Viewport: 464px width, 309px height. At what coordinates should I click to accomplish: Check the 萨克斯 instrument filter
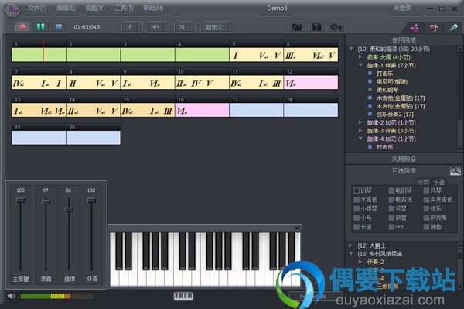click(x=426, y=218)
